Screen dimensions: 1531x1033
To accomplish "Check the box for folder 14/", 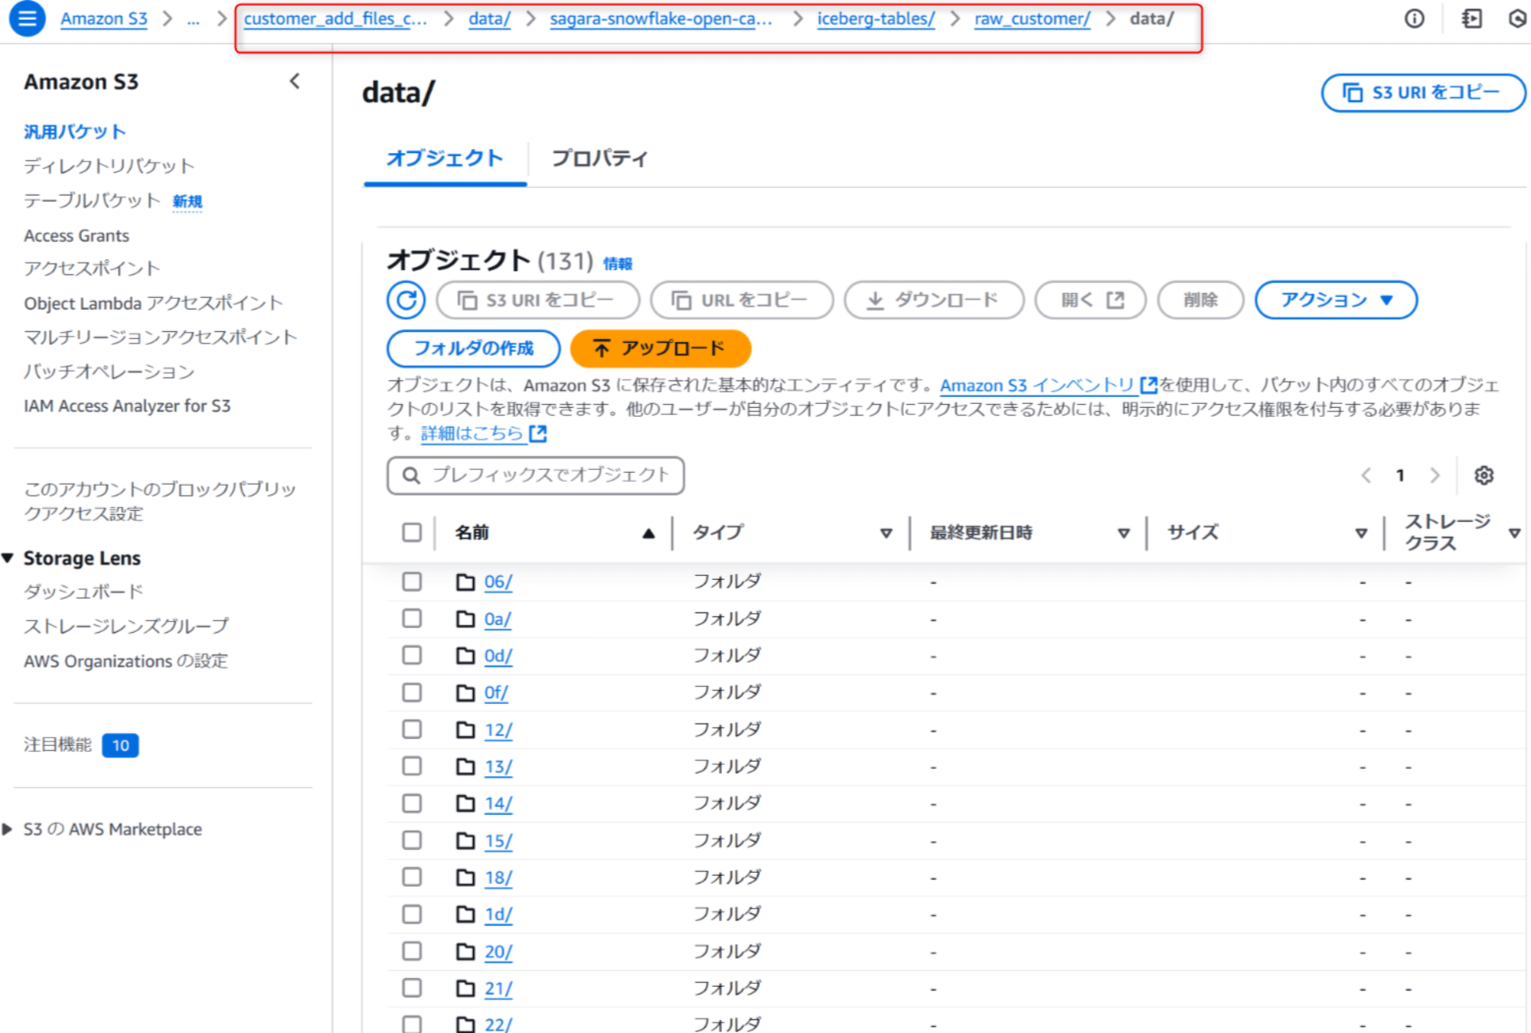I will pos(412,803).
